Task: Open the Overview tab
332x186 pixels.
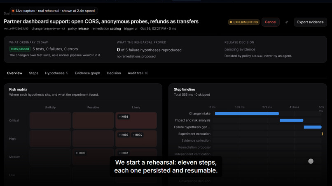Action: [14, 73]
